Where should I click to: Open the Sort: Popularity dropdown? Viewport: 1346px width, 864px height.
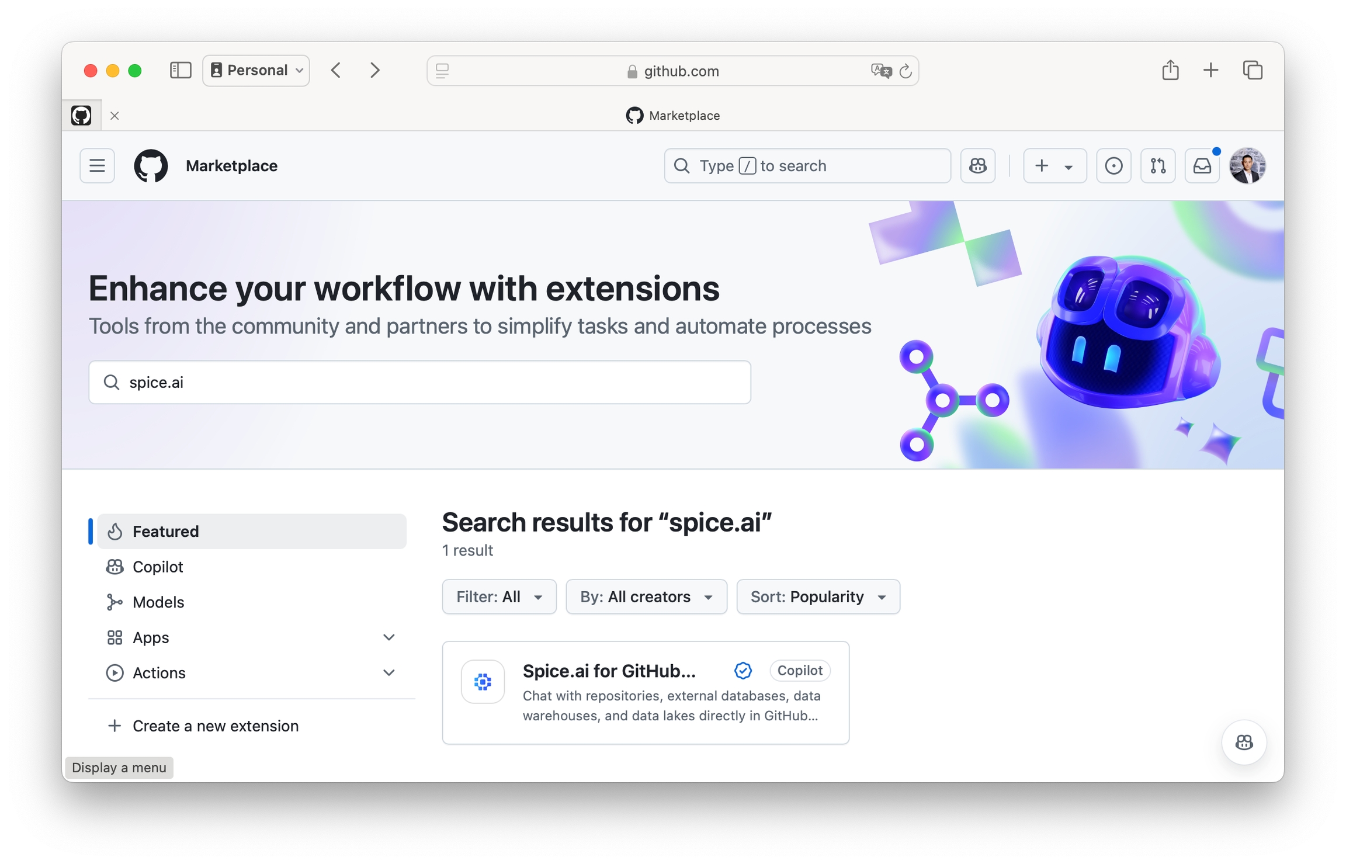pos(818,596)
